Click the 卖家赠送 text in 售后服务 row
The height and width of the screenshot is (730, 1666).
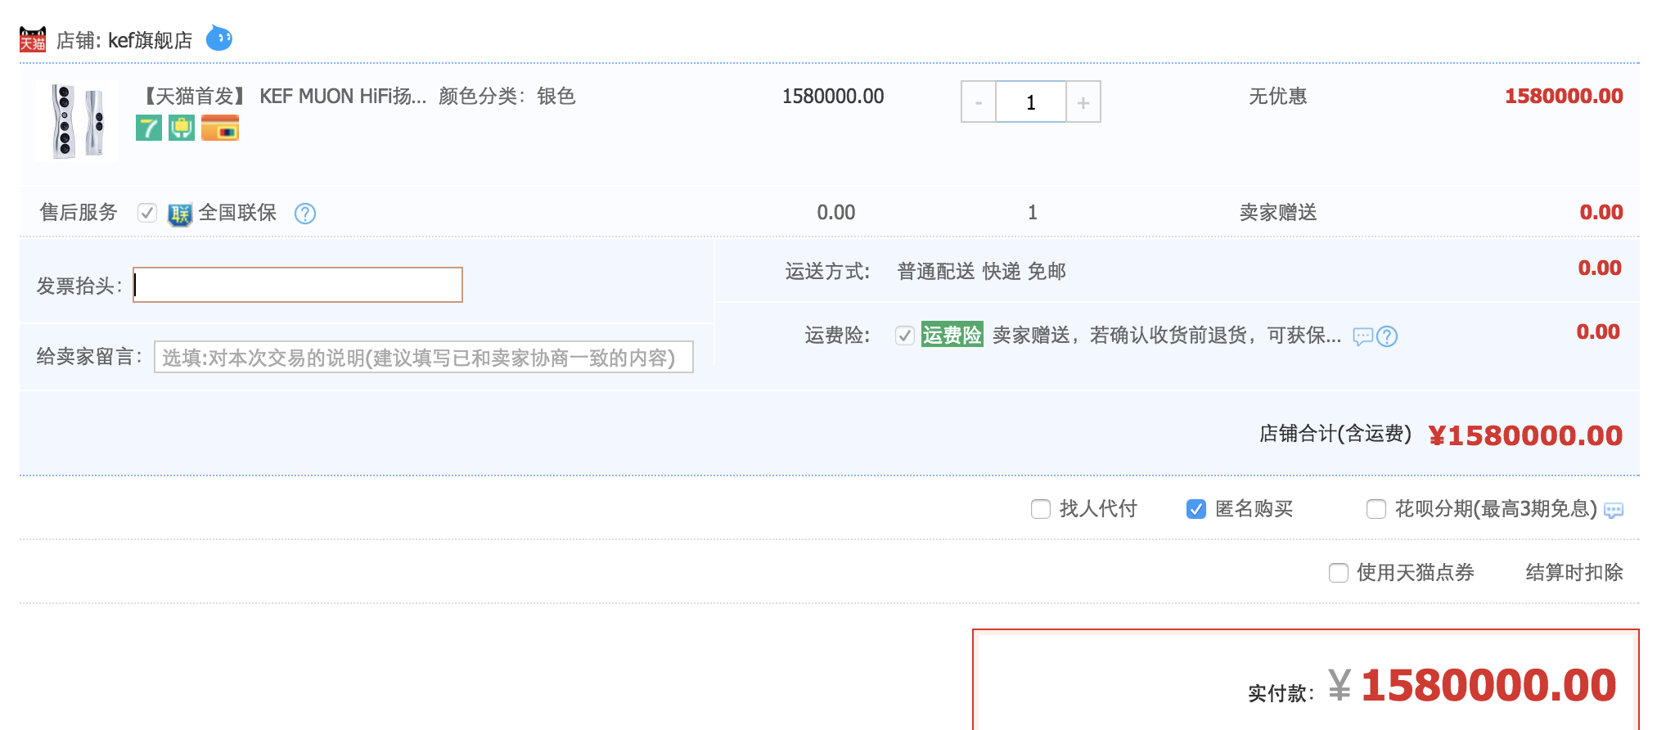(x=1277, y=213)
